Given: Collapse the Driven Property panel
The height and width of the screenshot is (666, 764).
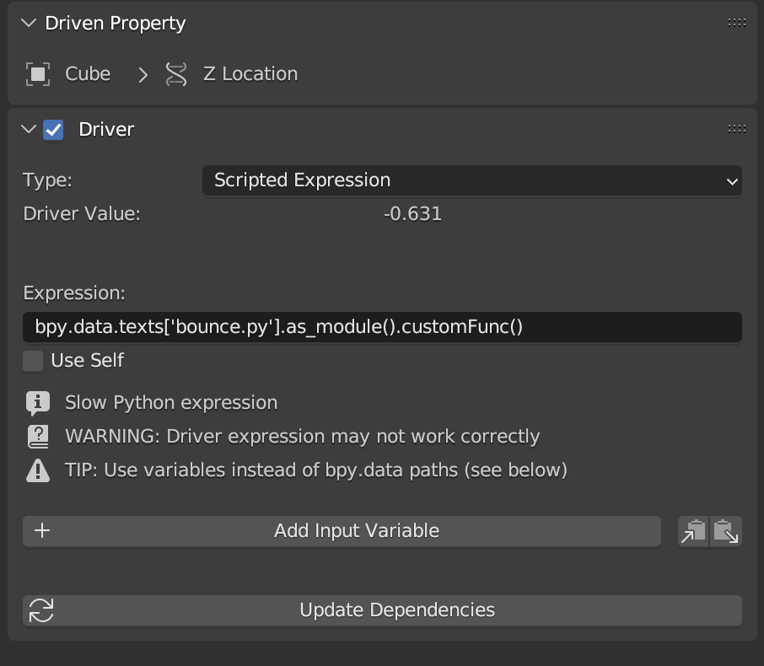Looking at the screenshot, I should point(30,24).
